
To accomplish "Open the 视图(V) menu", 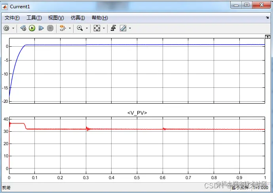I will (x=56, y=18).
